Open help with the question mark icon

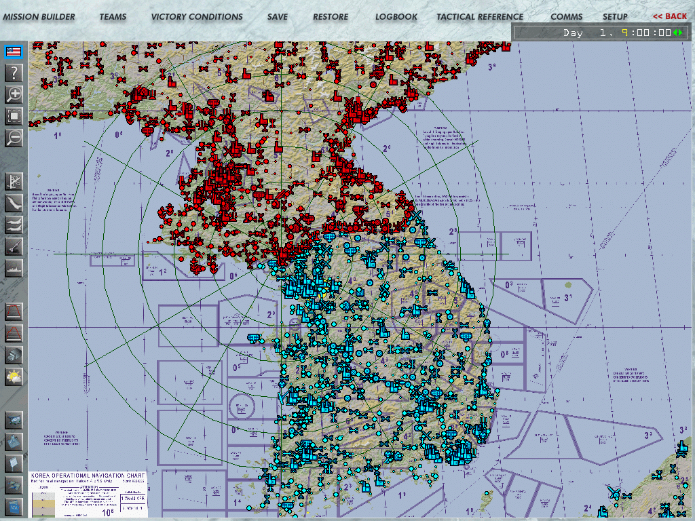tap(14, 72)
